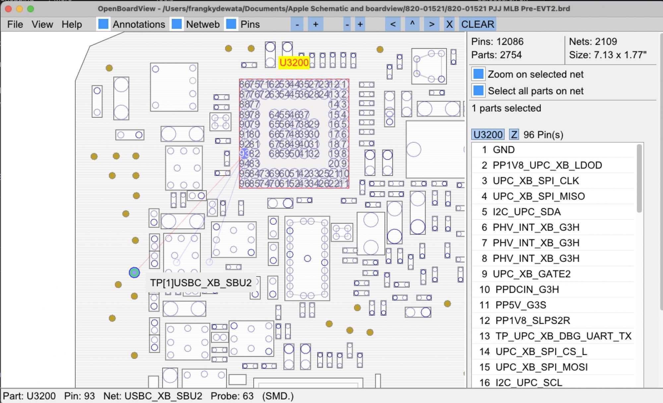Click the first minus zoom button
Image resolution: width=663 pixels, height=403 pixels.
tap(297, 24)
